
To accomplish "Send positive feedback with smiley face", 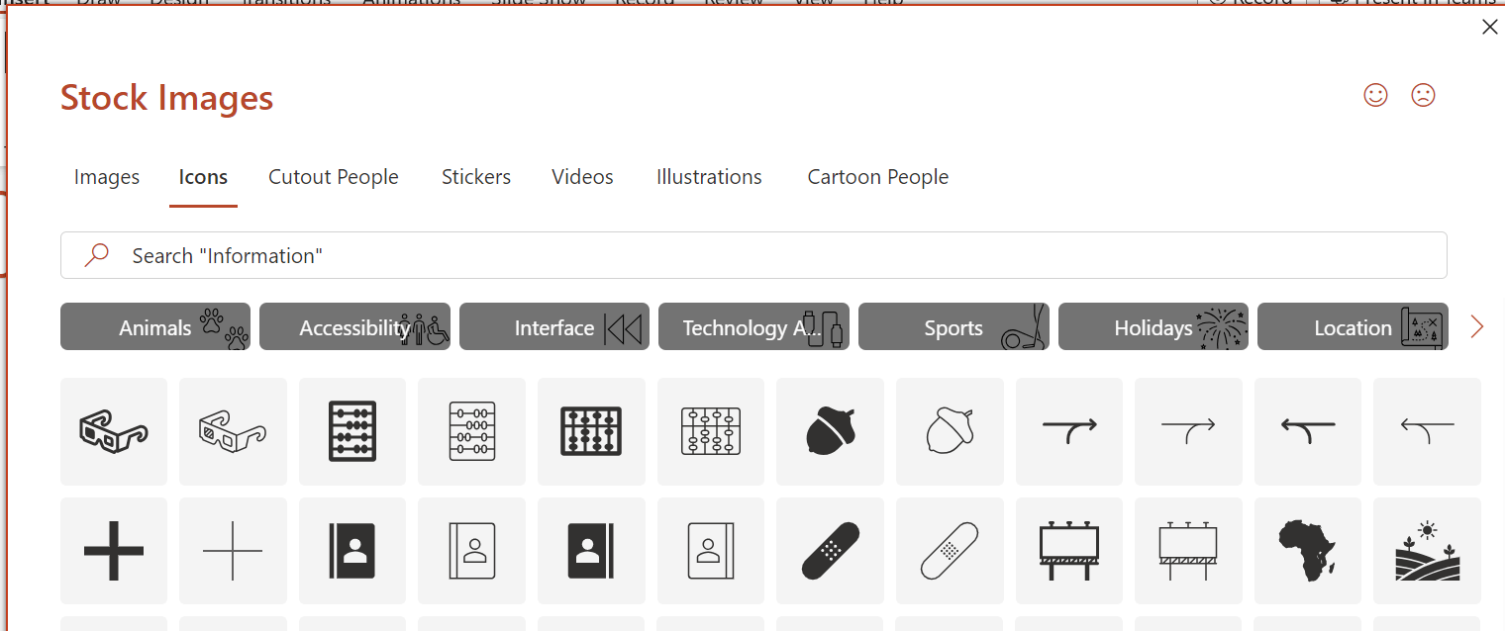I will tap(1375, 95).
